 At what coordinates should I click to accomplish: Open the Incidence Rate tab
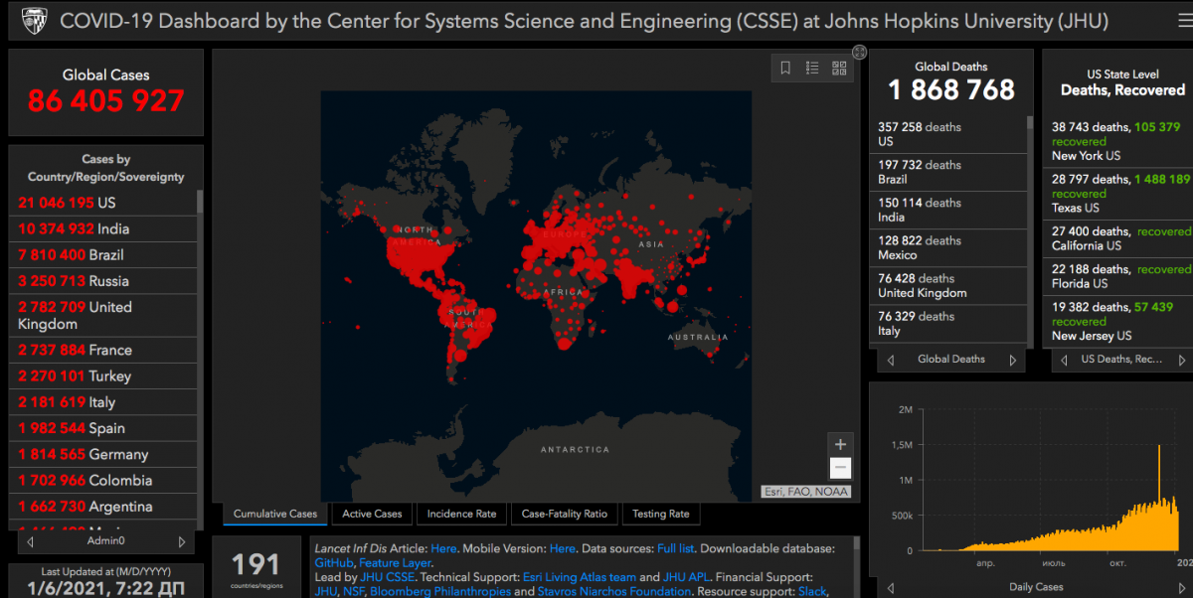point(461,514)
